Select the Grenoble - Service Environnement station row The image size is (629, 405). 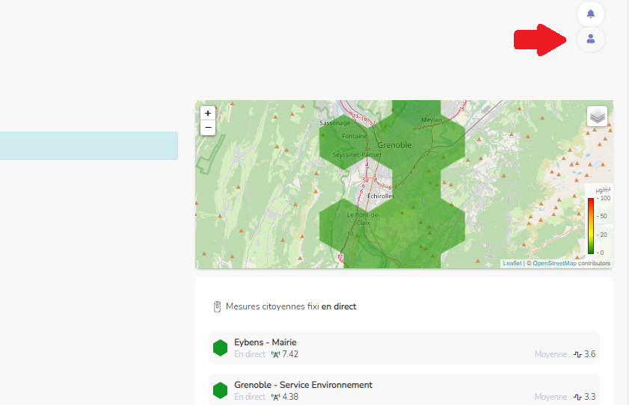[404, 391]
